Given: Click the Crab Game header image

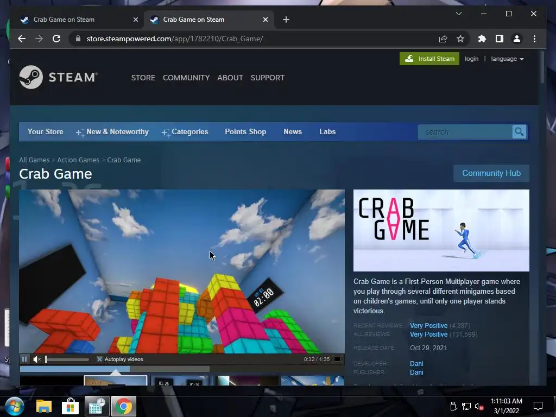Looking at the screenshot, I should (x=441, y=230).
